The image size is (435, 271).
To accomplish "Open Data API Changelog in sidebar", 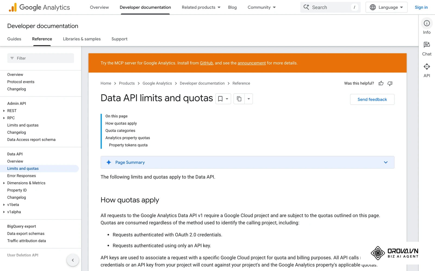I will (17, 198).
